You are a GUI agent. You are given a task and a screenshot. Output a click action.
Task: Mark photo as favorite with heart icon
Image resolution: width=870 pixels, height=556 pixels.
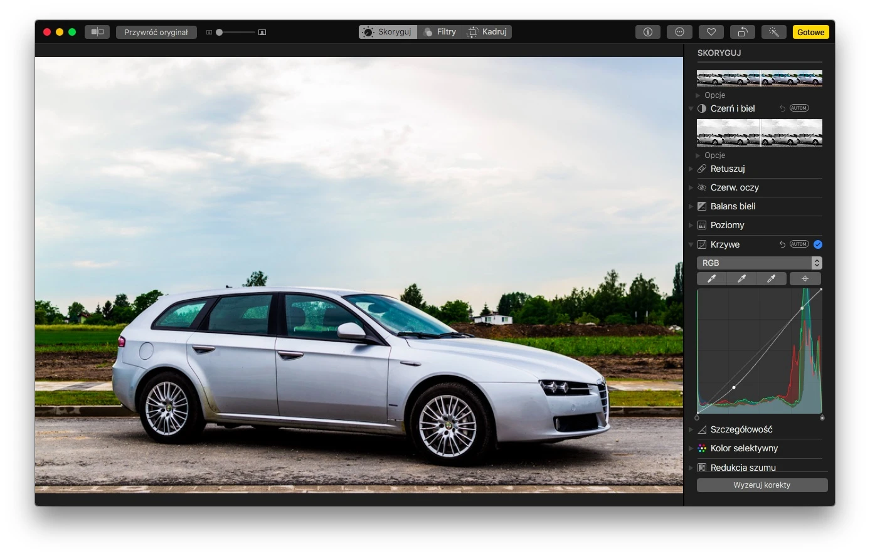point(711,32)
